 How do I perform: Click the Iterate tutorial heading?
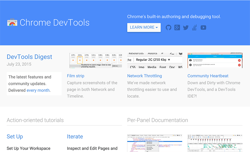point(75,137)
